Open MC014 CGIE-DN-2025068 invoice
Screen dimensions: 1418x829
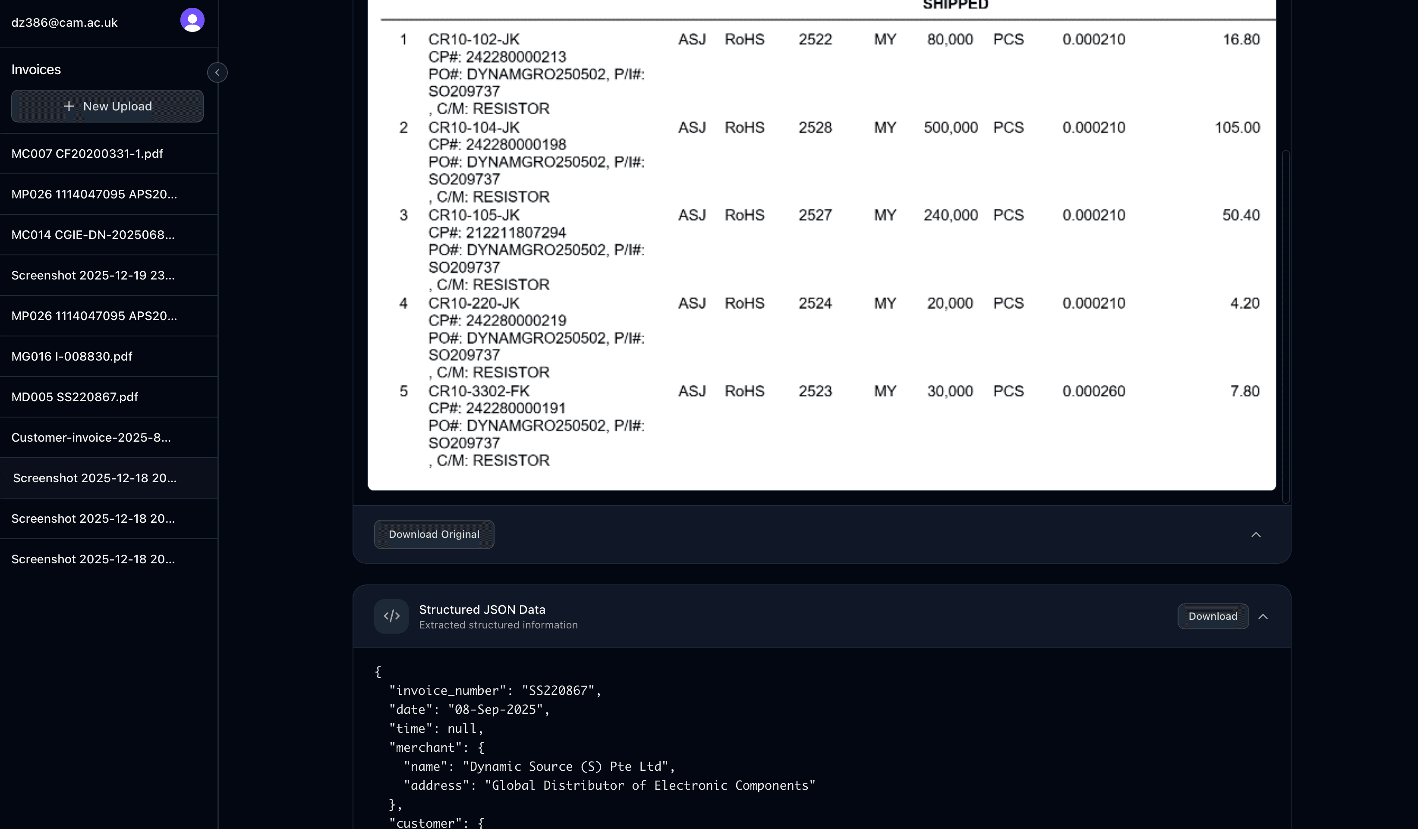click(x=93, y=235)
